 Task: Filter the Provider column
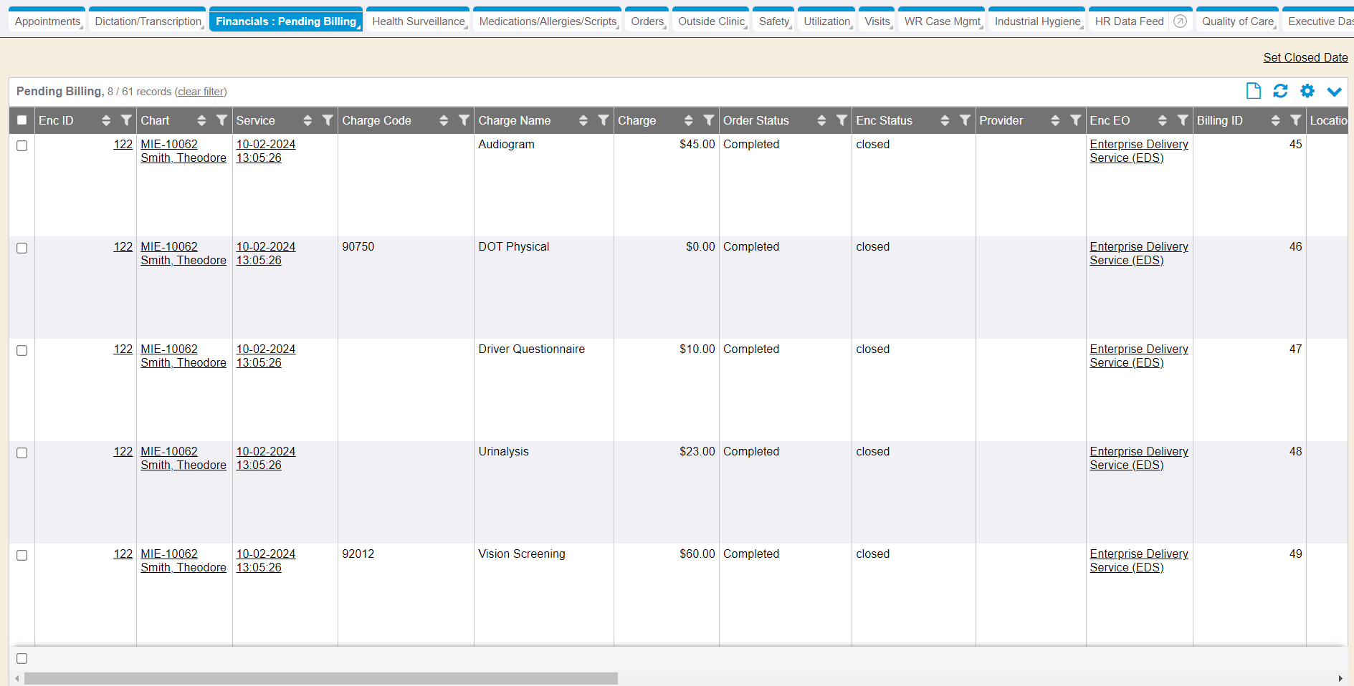1075,120
